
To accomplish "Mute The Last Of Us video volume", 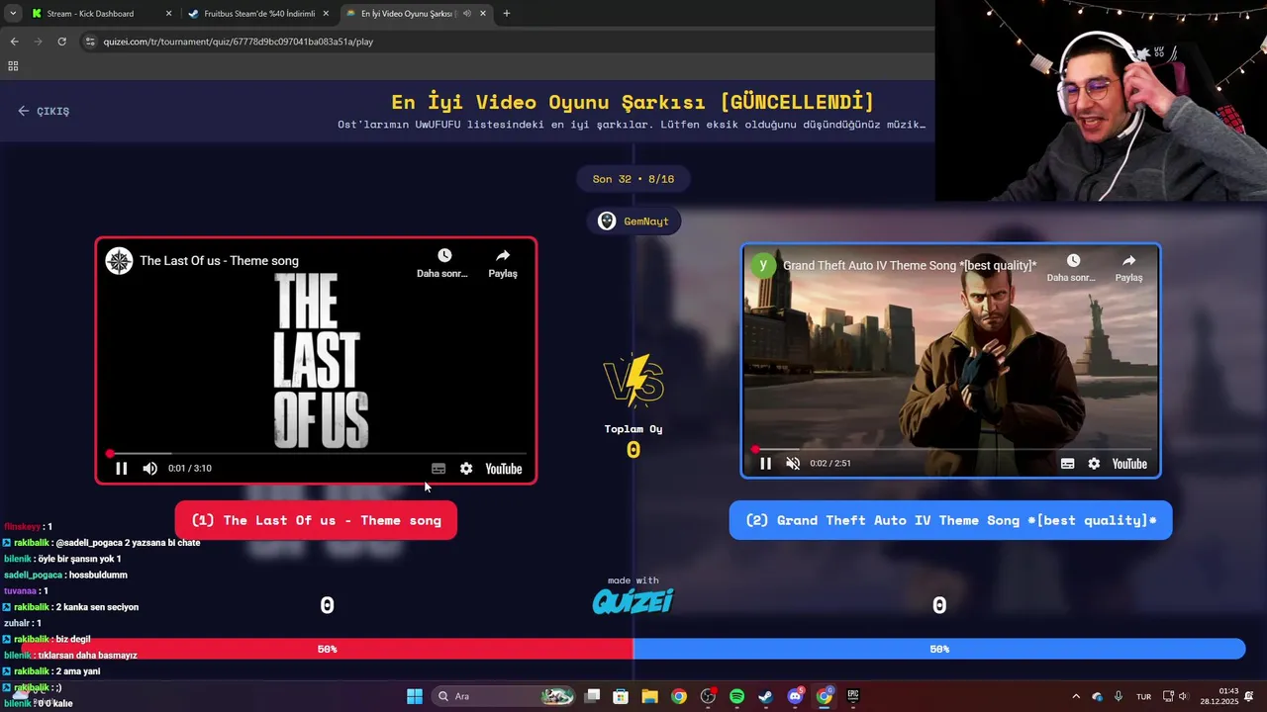I will 149,469.
